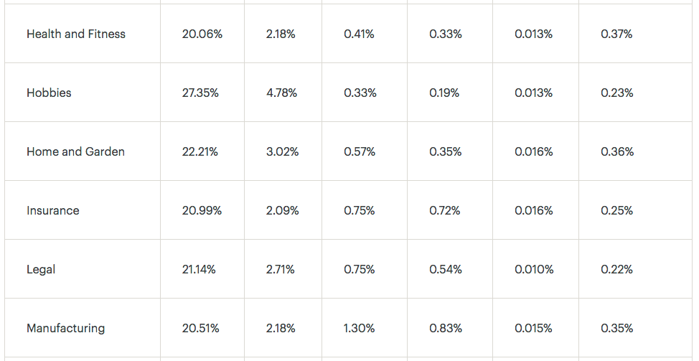Click the 20.99% Insurance value
The width and height of the screenshot is (699, 361).
pos(202,210)
